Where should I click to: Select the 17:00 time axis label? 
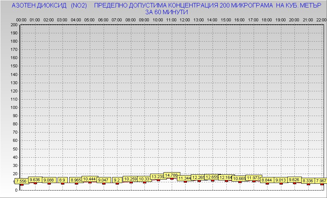click(253, 19)
